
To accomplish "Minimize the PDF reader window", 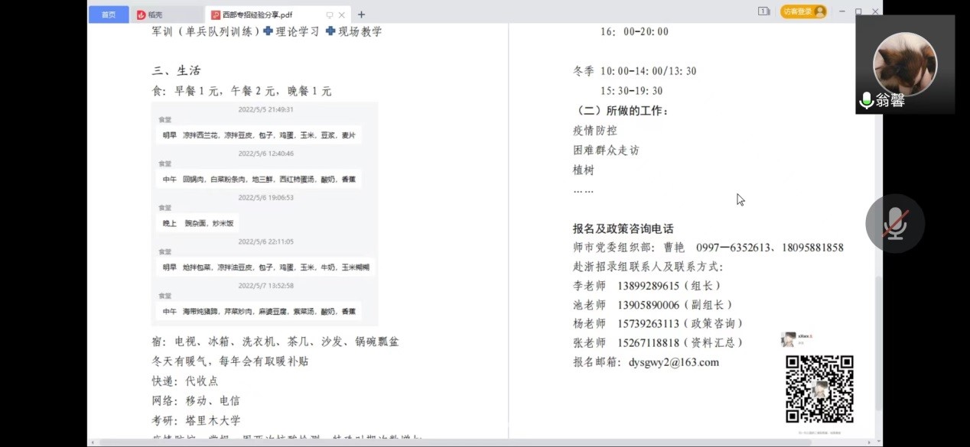I will coord(841,11).
